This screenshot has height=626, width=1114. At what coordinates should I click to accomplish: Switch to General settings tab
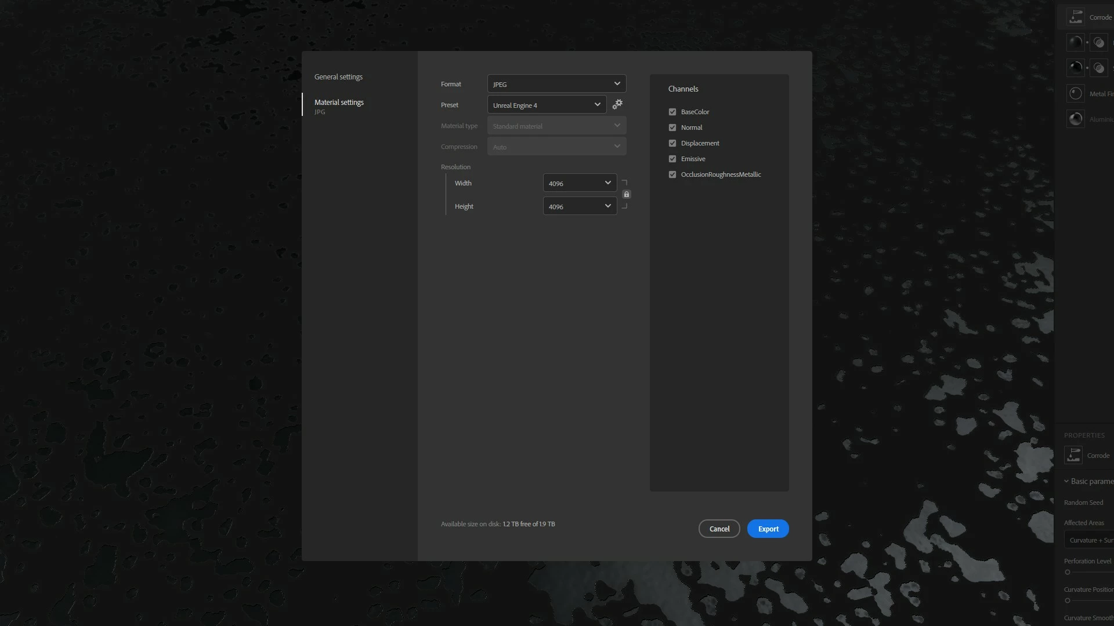[x=338, y=77]
